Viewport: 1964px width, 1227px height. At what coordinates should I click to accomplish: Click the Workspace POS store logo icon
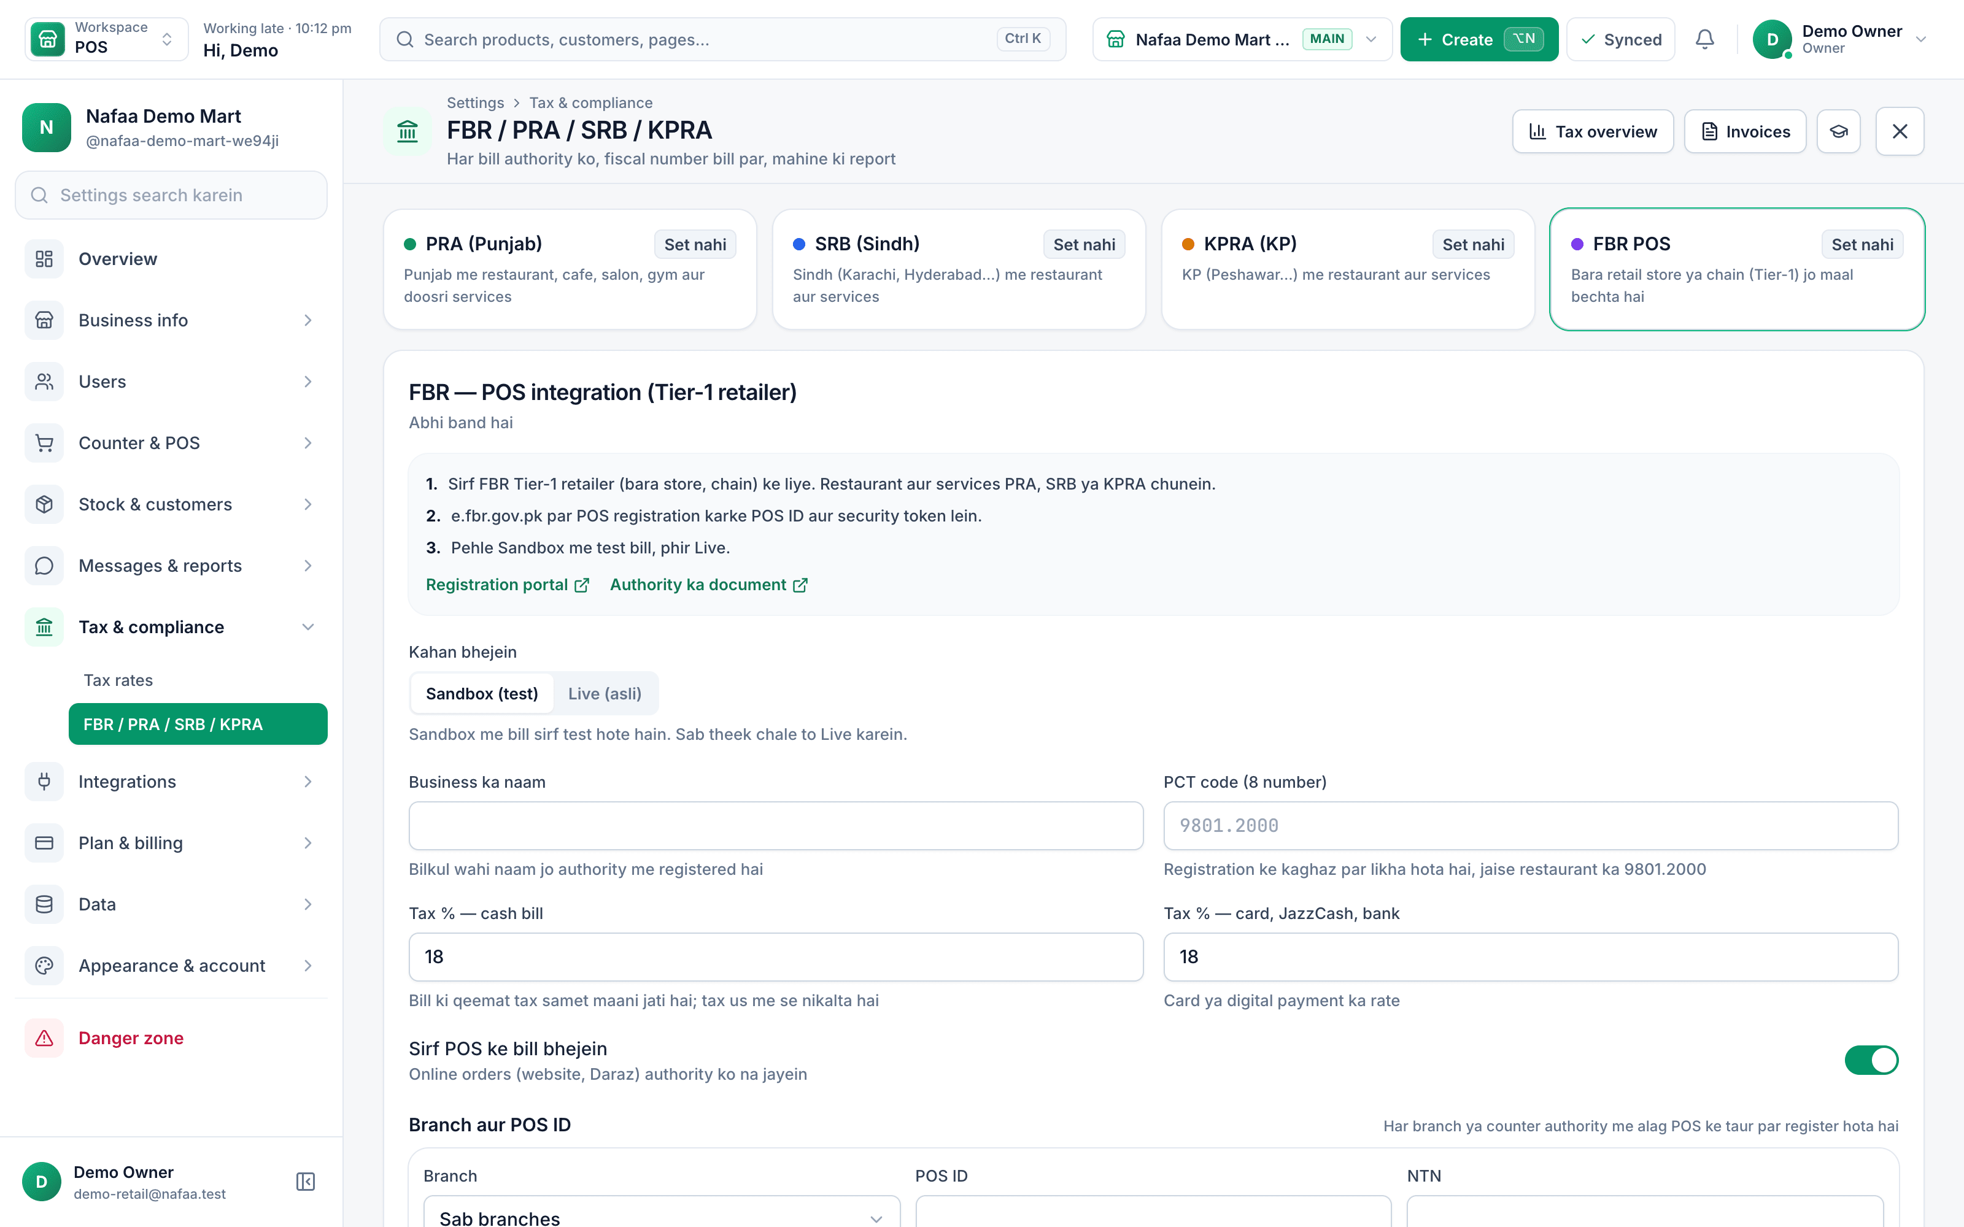pos(47,39)
